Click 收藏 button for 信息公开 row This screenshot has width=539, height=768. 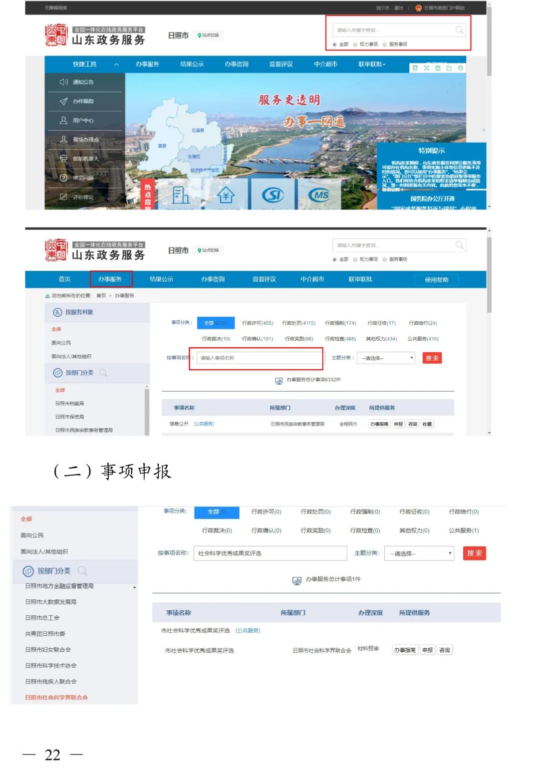coord(427,424)
